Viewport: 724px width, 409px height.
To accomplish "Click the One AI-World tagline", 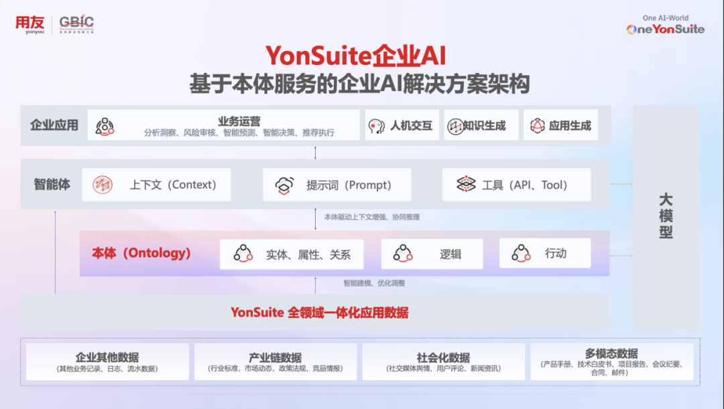I will pos(666,18).
